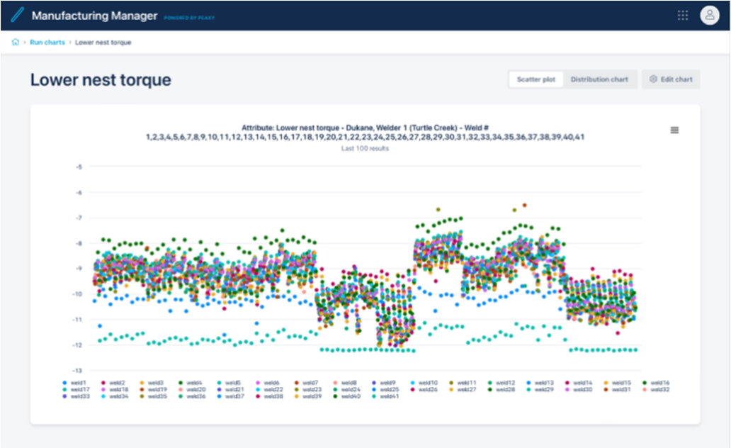Image resolution: width=731 pixels, height=448 pixels.
Task: Hide the weld16 series in legend
Action: 659,383
